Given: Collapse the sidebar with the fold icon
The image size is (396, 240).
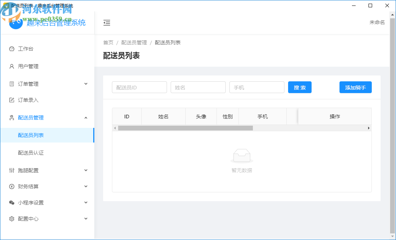Looking at the screenshot, I should tap(107, 23).
